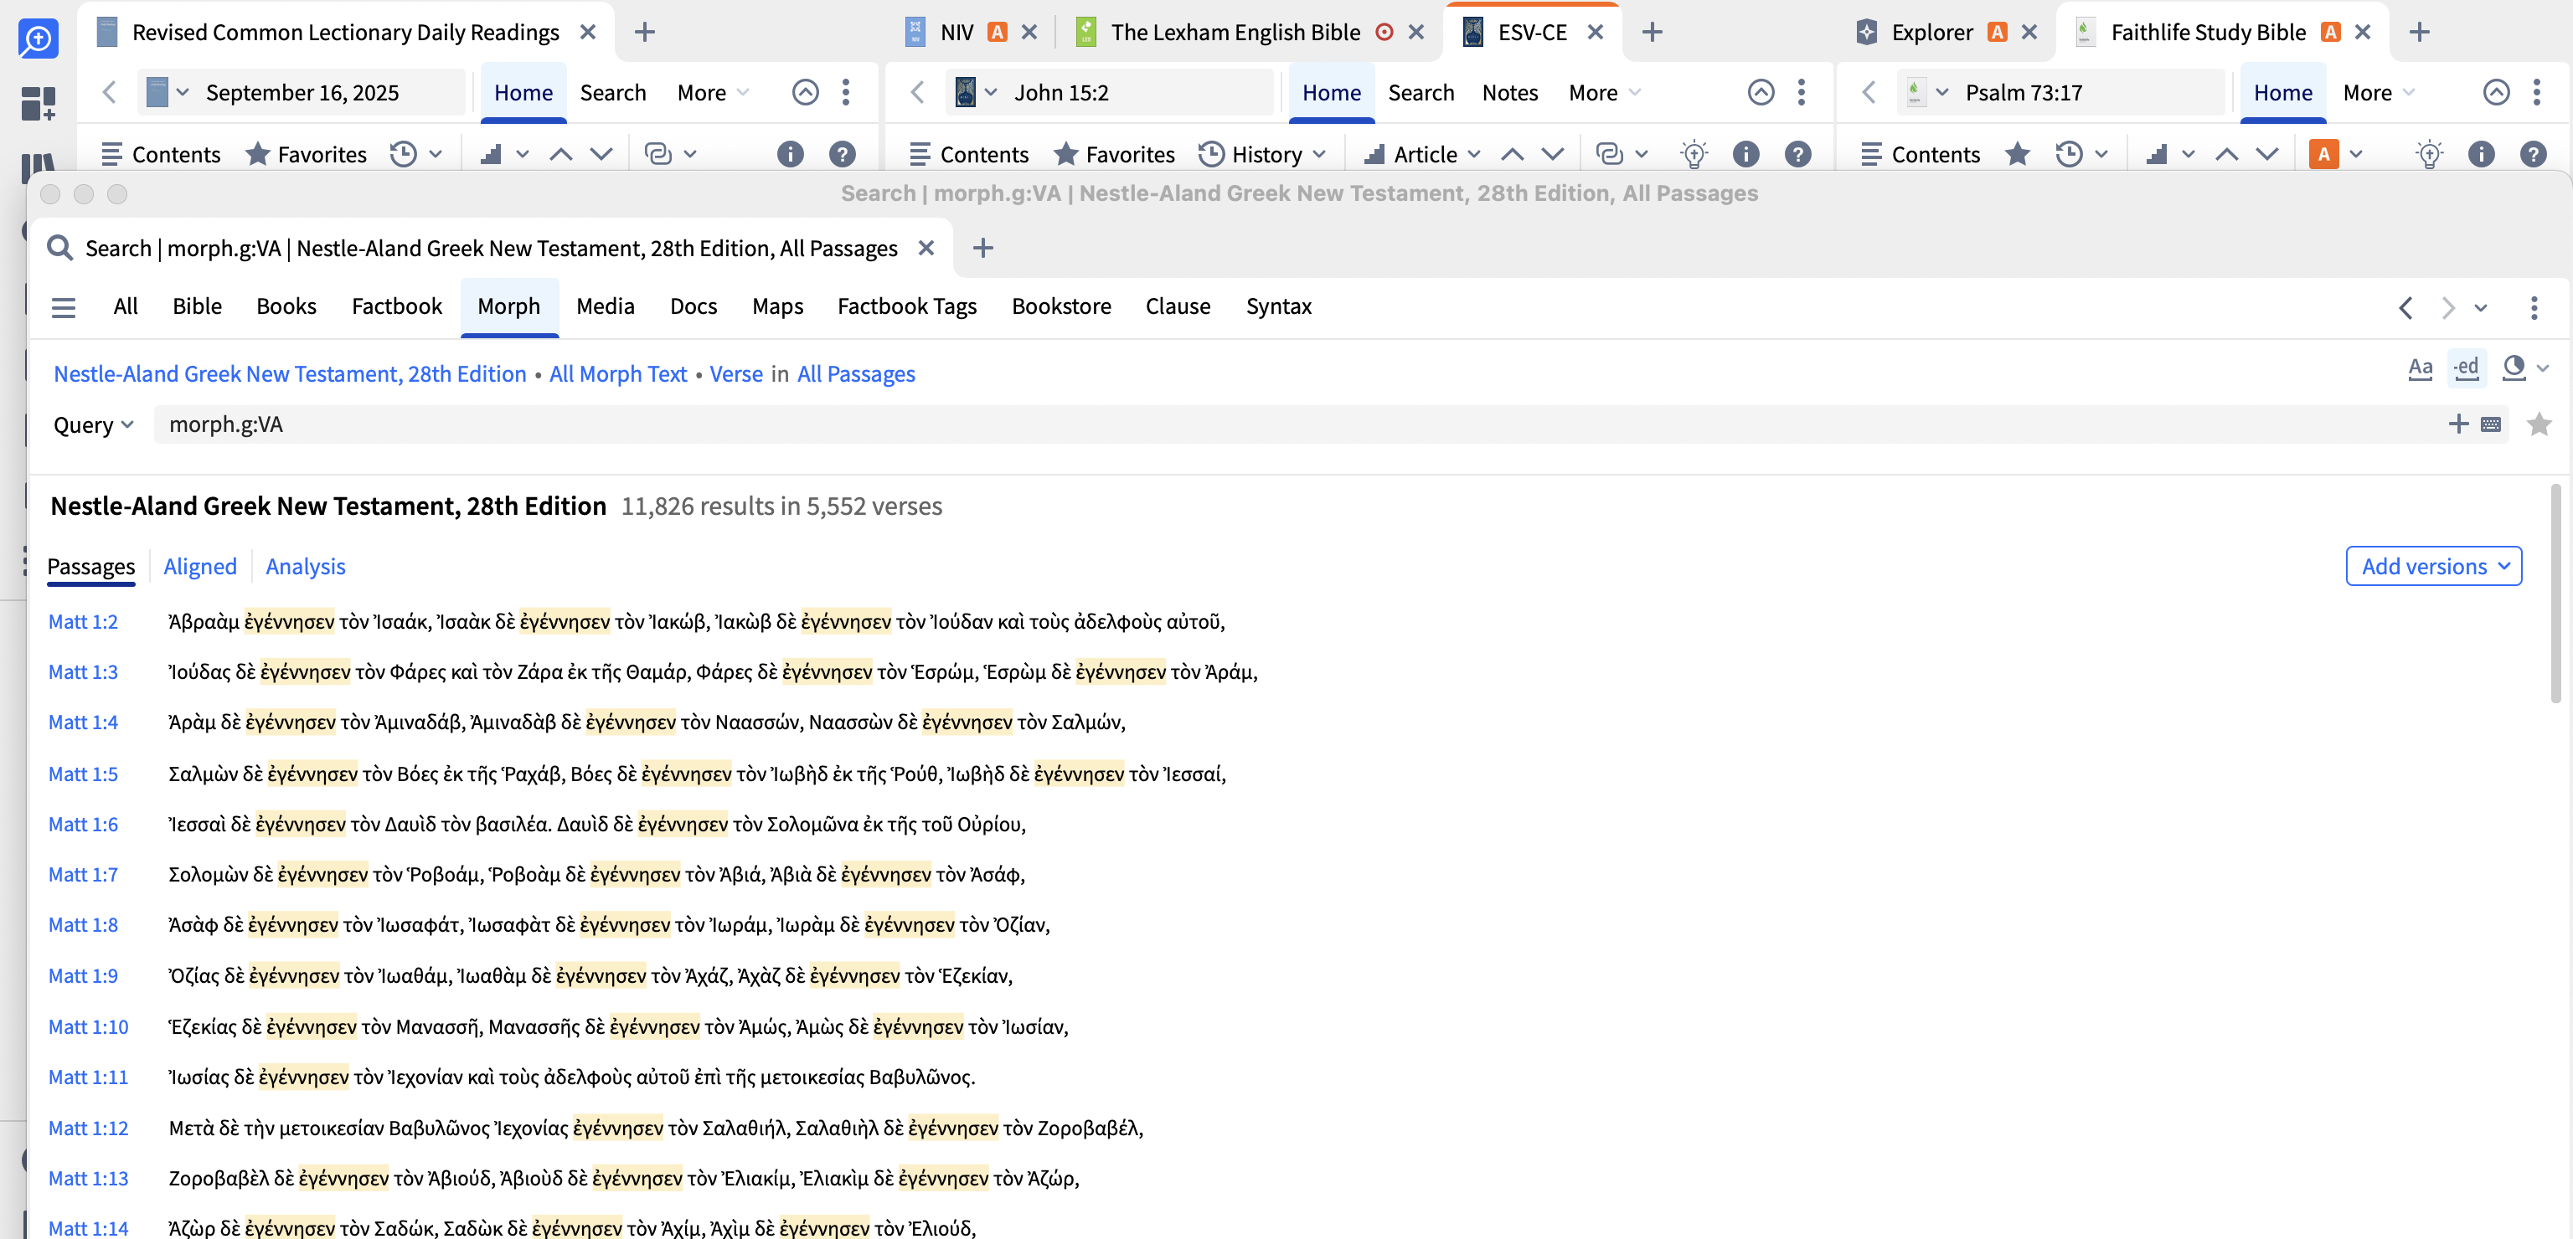Star the current search query as favorite
This screenshot has height=1239, width=2573.
[2538, 424]
